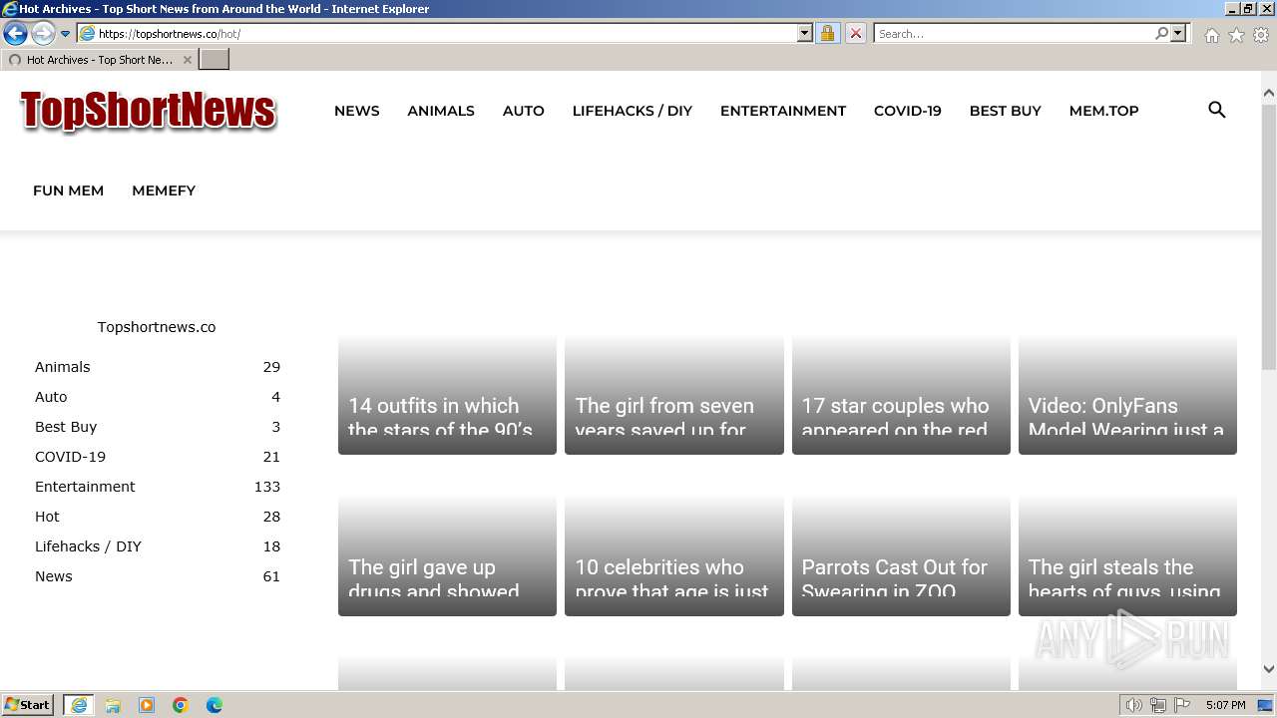Open the FUN MEM menu item
The height and width of the screenshot is (718, 1277).
pos(68,190)
